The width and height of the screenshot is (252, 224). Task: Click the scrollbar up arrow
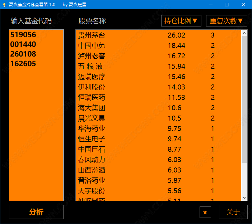pyautogui.click(x=244, y=33)
